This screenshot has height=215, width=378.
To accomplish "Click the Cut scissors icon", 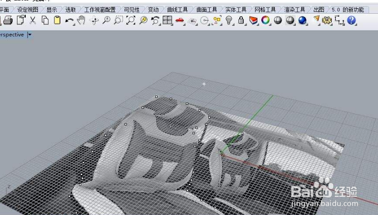I will click(x=33, y=20).
